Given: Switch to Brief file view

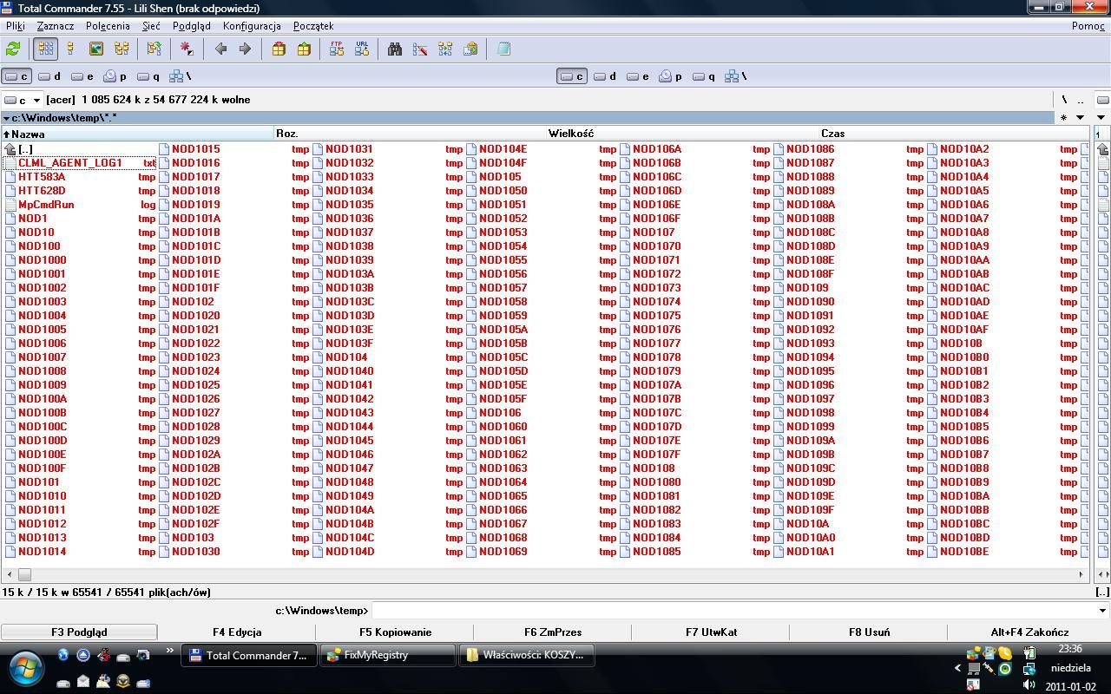Looking at the screenshot, I should click(x=46, y=49).
